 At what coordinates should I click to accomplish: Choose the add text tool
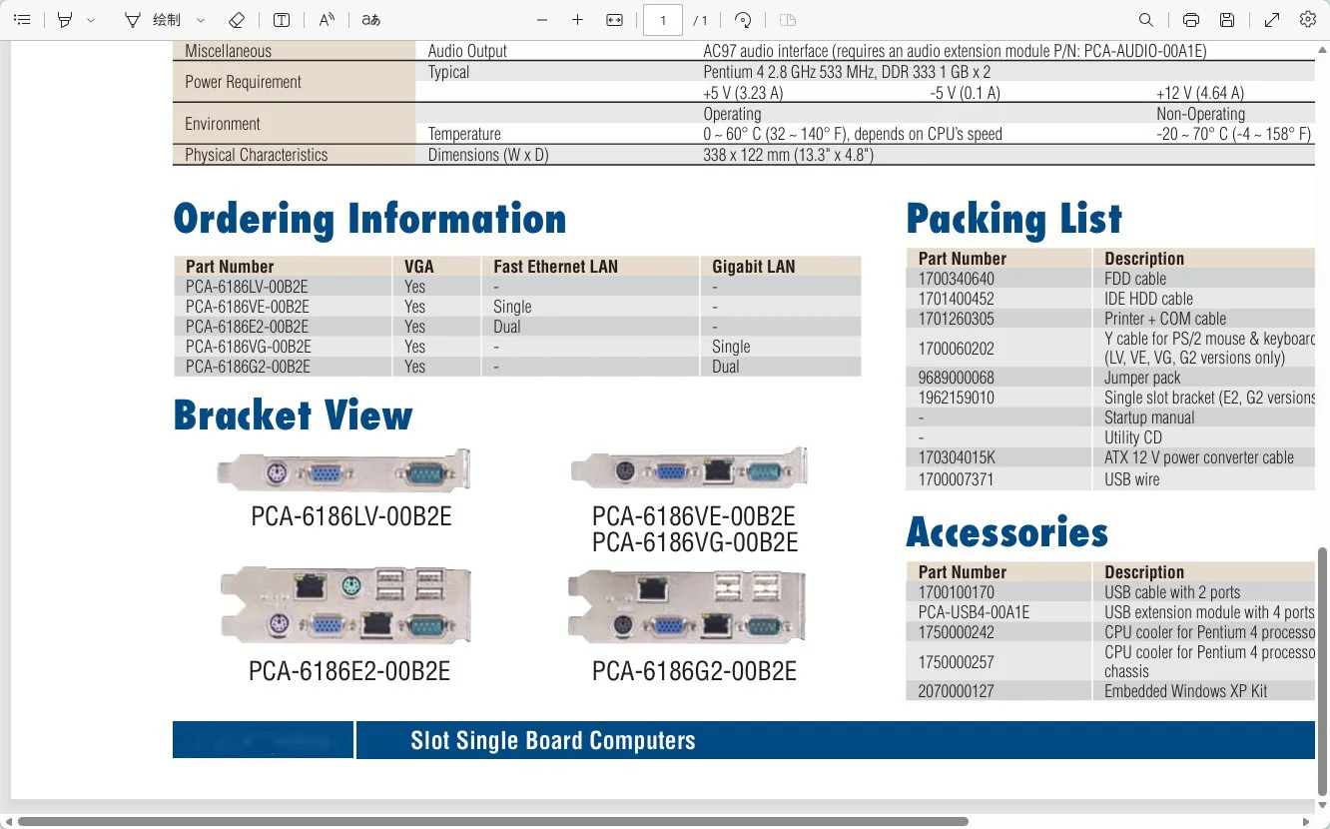283,20
